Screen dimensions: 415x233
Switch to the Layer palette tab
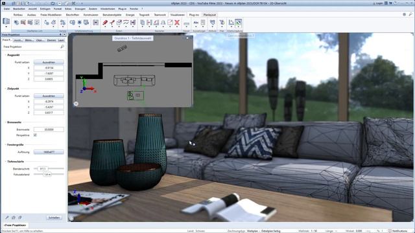61,40
